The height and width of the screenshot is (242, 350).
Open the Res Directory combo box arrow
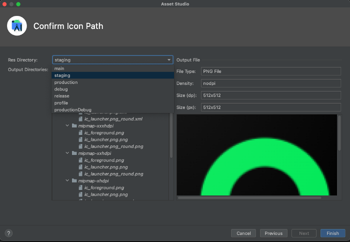169,60
